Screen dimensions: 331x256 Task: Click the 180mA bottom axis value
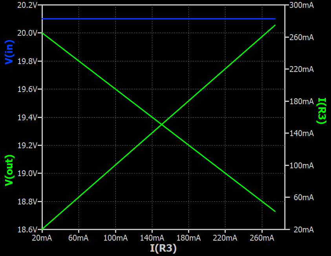[188, 238]
